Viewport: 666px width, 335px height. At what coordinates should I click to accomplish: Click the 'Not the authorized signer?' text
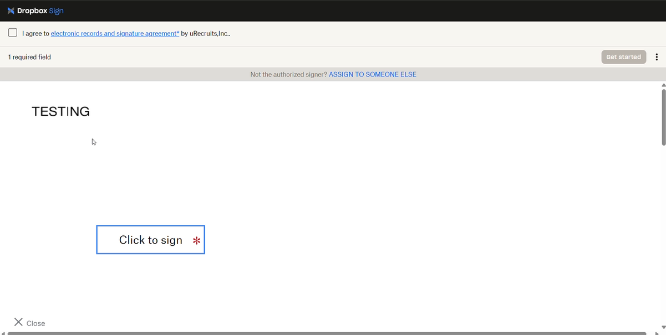(x=288, y=74)
